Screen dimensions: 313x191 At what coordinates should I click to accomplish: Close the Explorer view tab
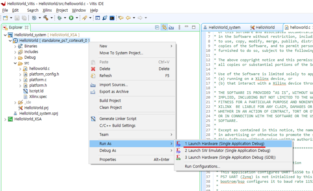pos(27,28)
